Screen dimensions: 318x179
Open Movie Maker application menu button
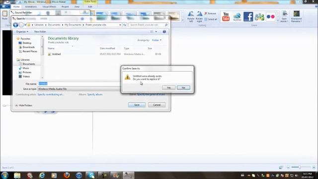point(4,6)
